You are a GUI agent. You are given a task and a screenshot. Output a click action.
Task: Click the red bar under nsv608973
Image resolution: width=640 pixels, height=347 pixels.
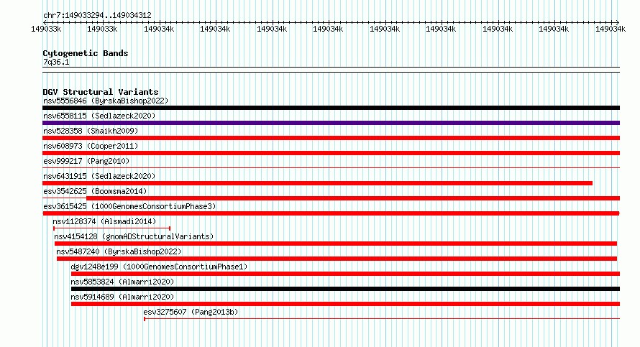point(331,153)
